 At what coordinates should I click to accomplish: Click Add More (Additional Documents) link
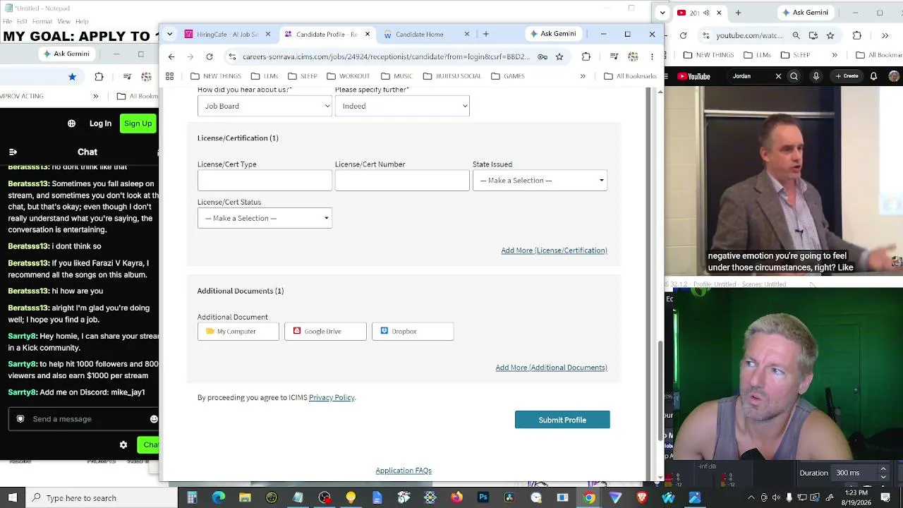coord(551,368)
